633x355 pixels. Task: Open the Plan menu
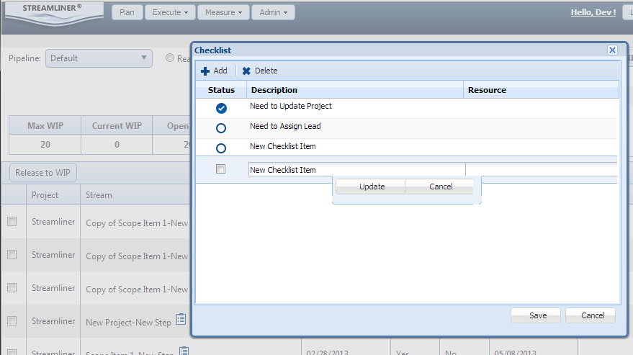(x=127, y=12)
